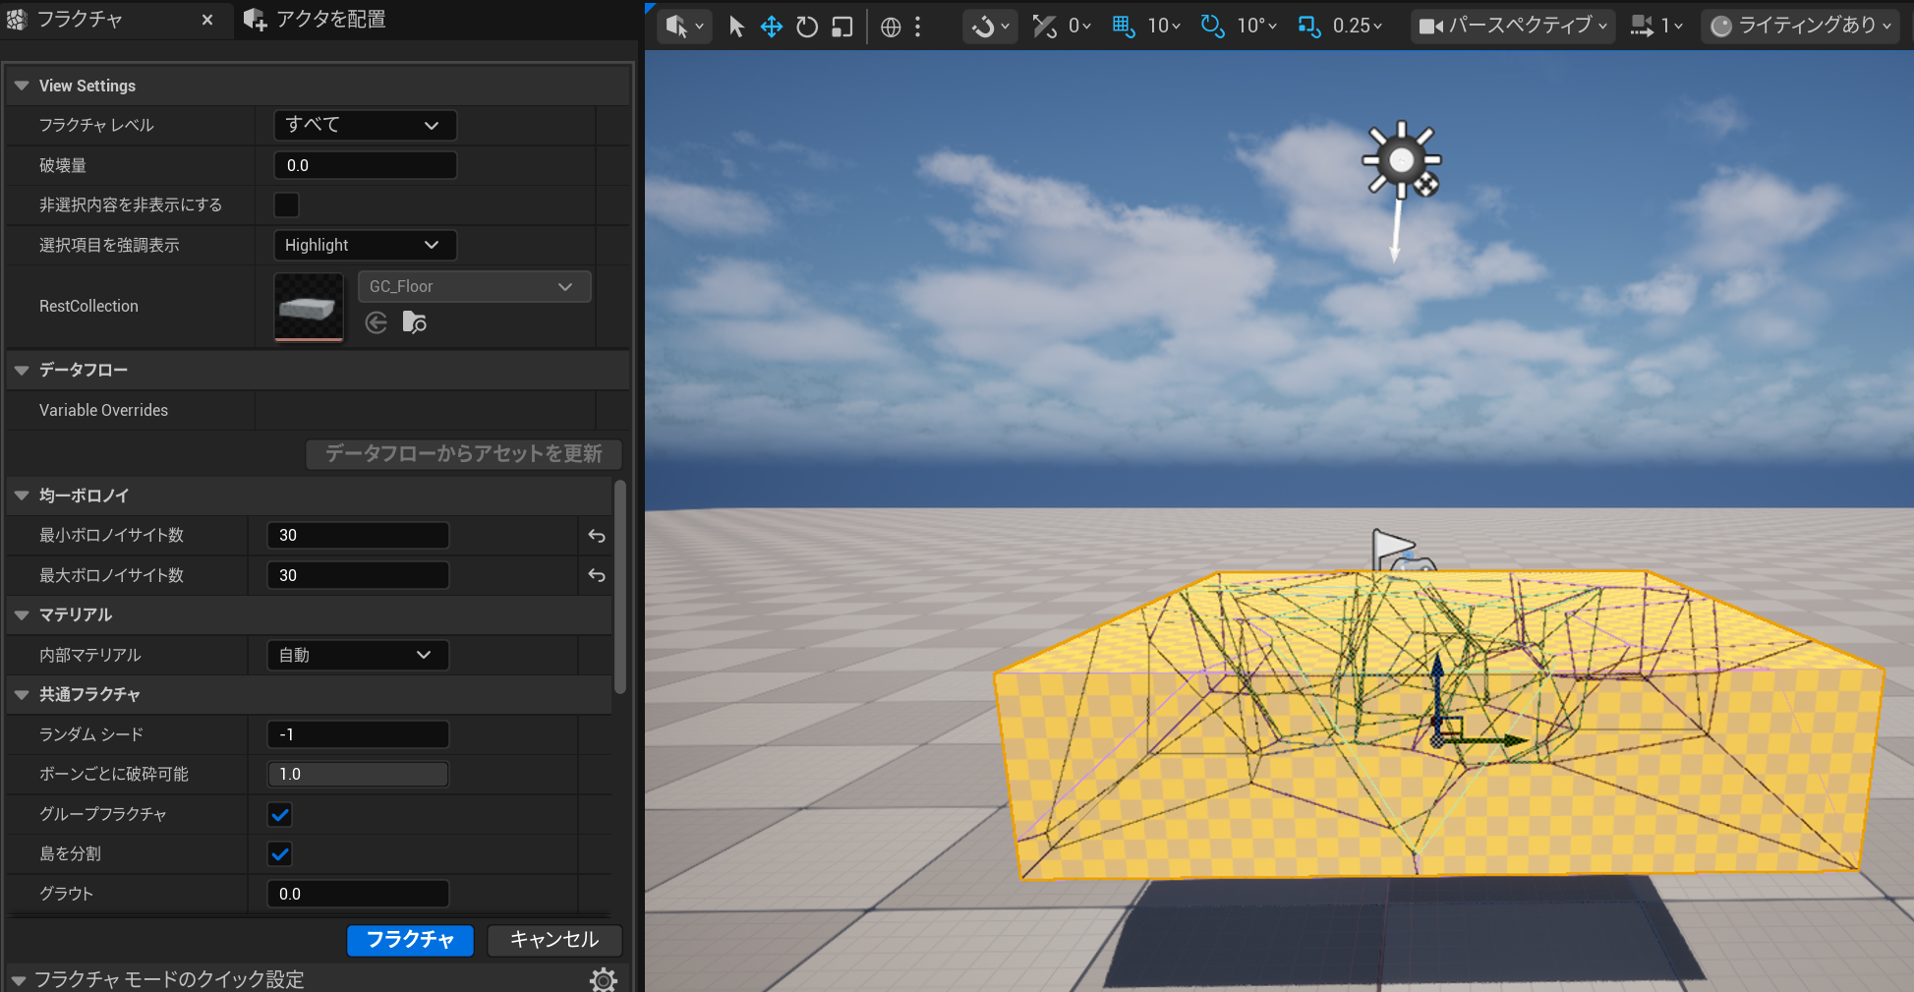Click the キャンセル button
The width and height of the screenshot is (1914, 992).
554,940
